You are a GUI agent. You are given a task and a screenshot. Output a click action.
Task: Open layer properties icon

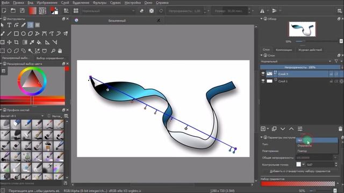300,129
